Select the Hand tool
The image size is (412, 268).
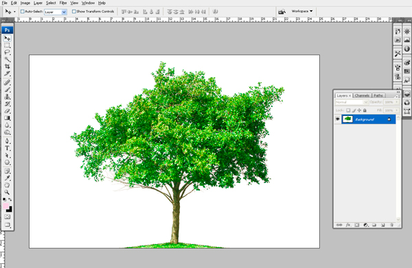click(x=7, y=185)
